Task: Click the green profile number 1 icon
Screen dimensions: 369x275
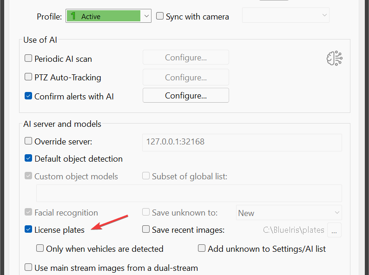Action: point(73,16)
